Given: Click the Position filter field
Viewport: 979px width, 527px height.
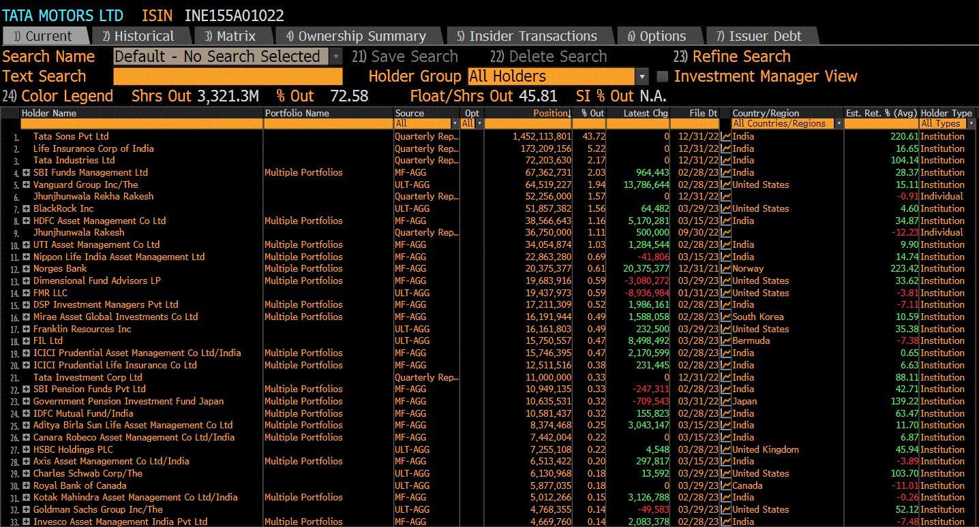Looking at the screenshot, I should coord(528,124).
